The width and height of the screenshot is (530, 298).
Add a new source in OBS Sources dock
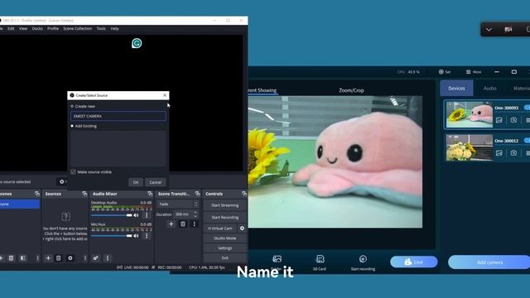pos(48,258)
